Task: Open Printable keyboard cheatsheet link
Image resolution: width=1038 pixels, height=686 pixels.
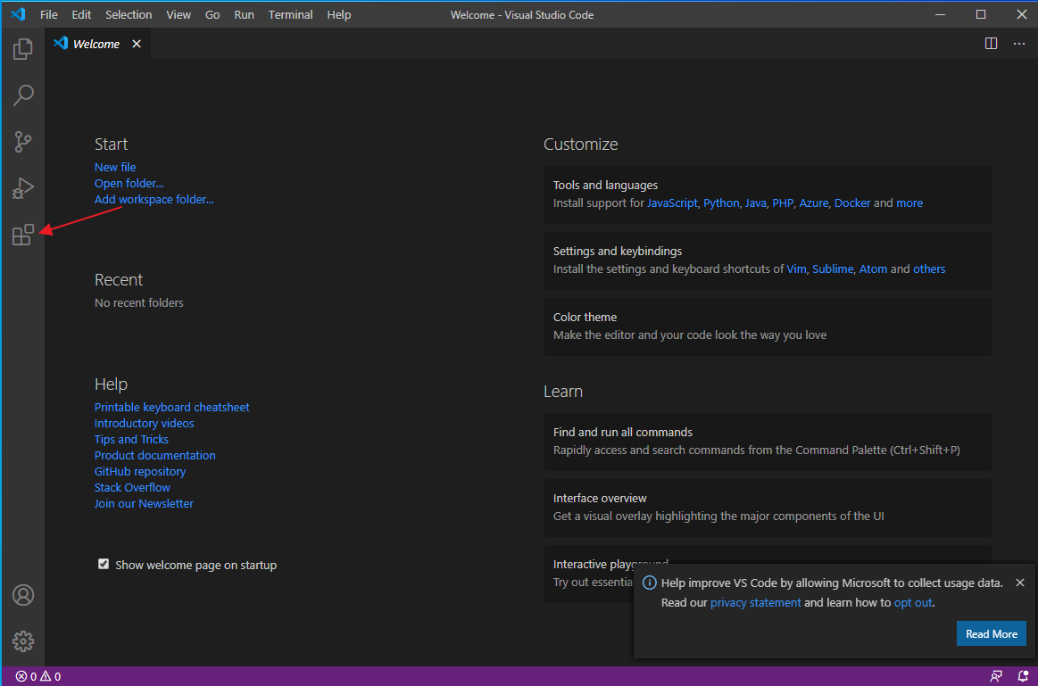Action: [x=171, y=407]
